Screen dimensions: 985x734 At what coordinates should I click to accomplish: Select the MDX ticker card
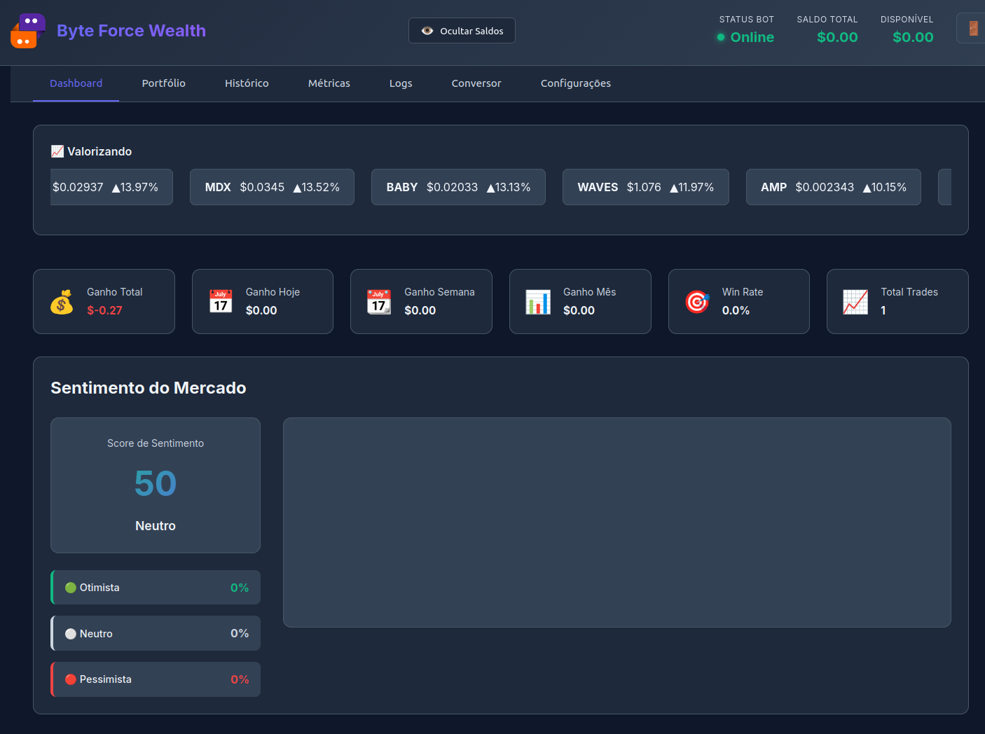(272, 187)
